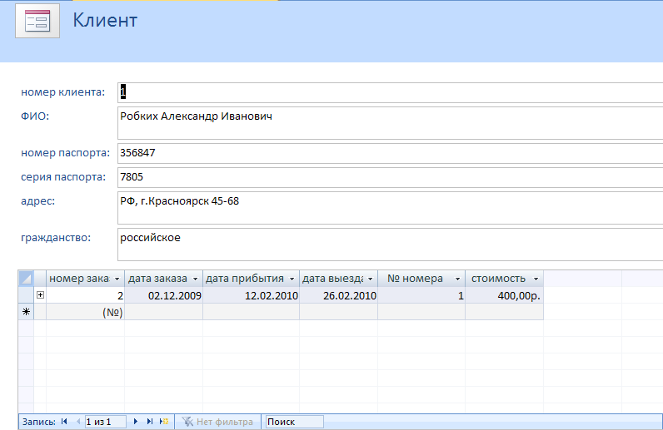Open дата заказа column dropdown arrow
This screenshot has height=430, width=663.
(x=196, y=279)
